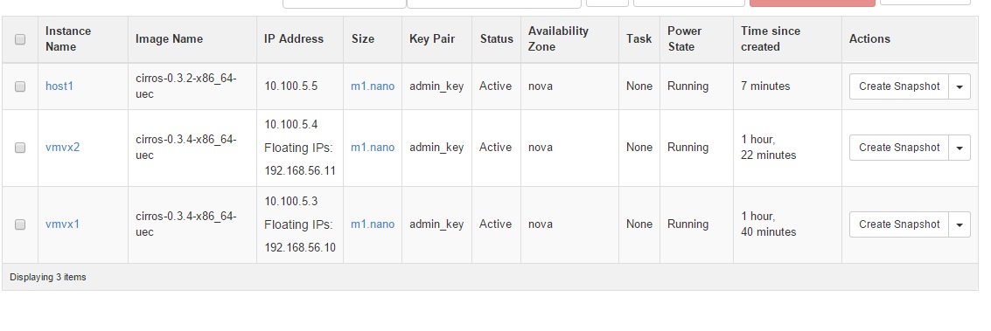Click nova zone in host1 row

(x=541, y=86)
